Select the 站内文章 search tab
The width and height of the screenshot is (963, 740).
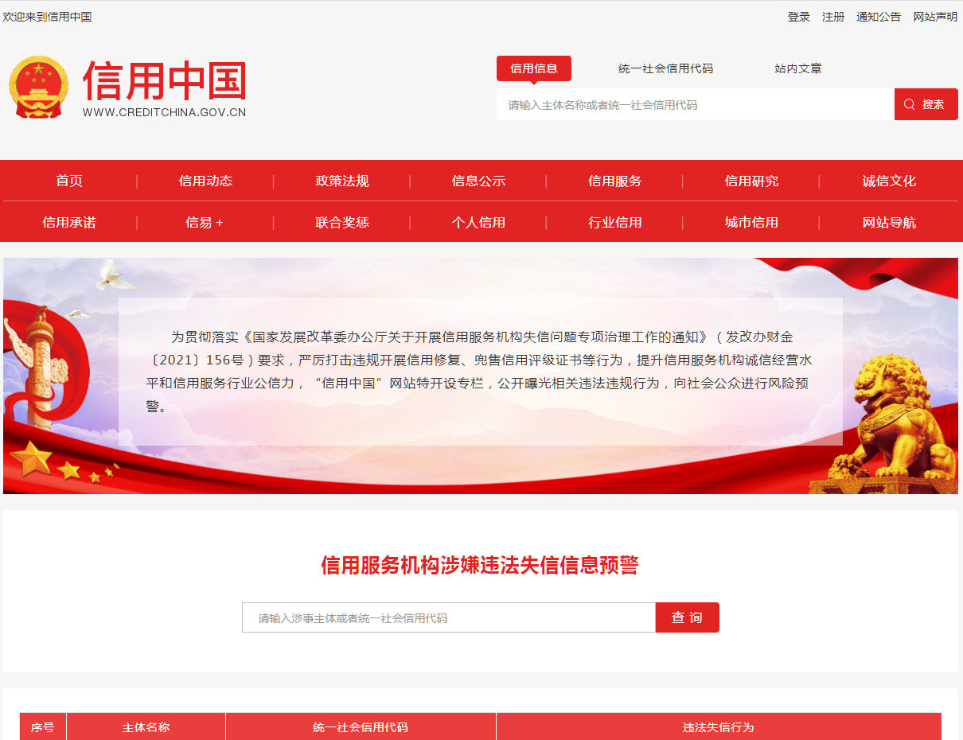[x=797, y=68]
